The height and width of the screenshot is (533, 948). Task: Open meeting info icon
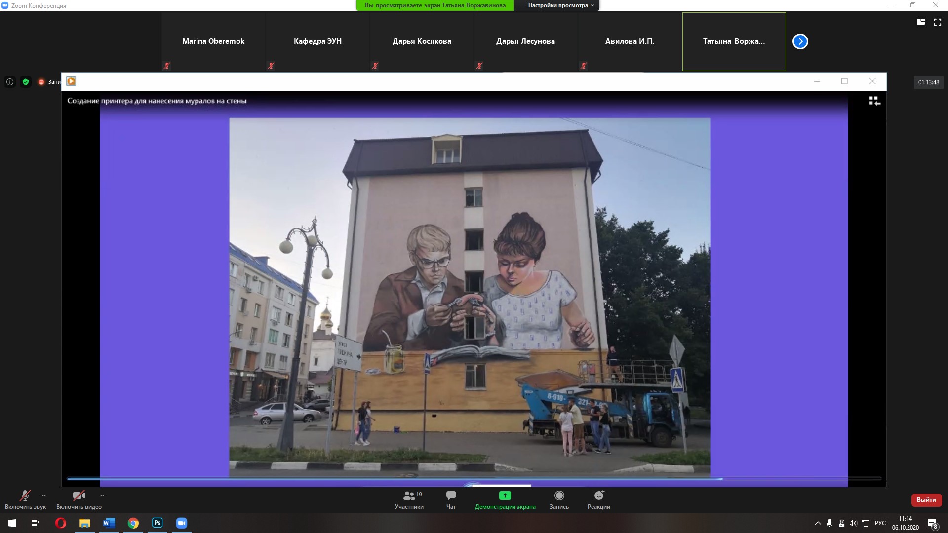[10, 82]
